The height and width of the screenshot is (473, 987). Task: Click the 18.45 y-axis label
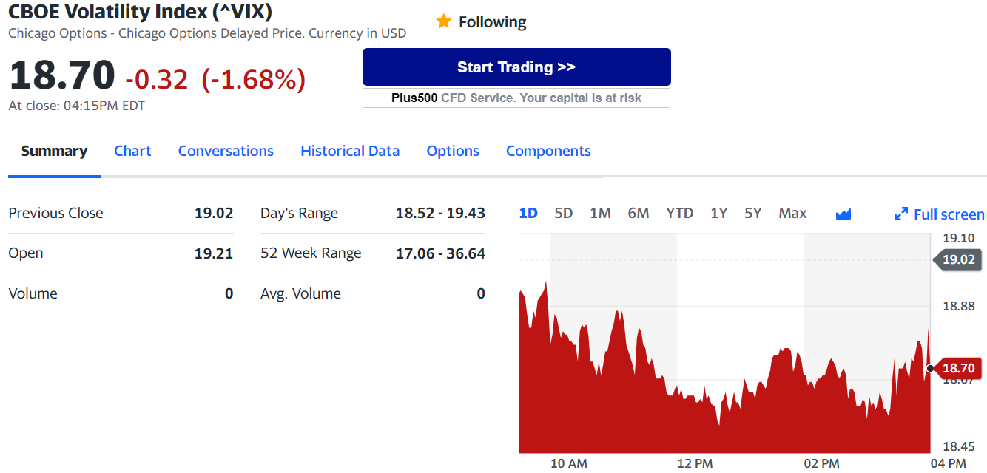click(958, 446)
